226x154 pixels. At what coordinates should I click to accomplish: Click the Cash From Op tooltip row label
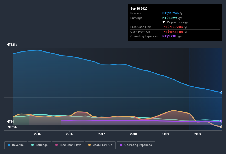[140, 32]
